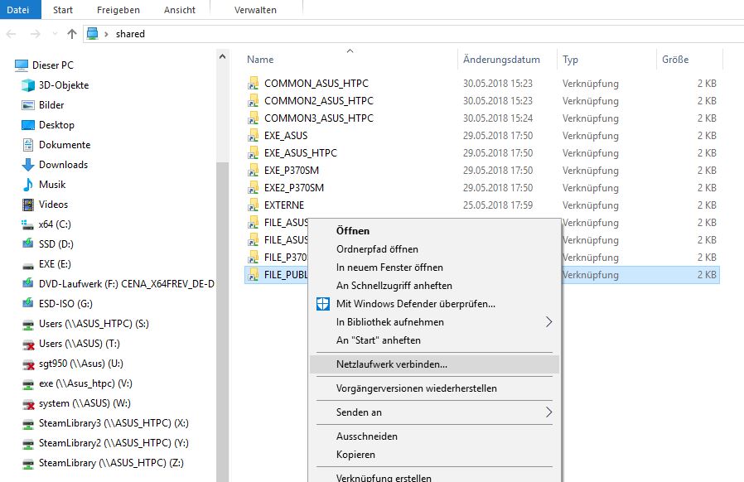This screenshot has width=744, height=482.
Task: Click the Bilder folder icon
Action: pyautogui.click(x=28, y=105)
